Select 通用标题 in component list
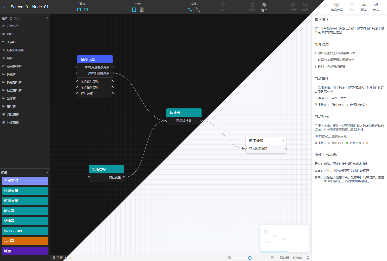387x261 pixels. pos(25,26)
